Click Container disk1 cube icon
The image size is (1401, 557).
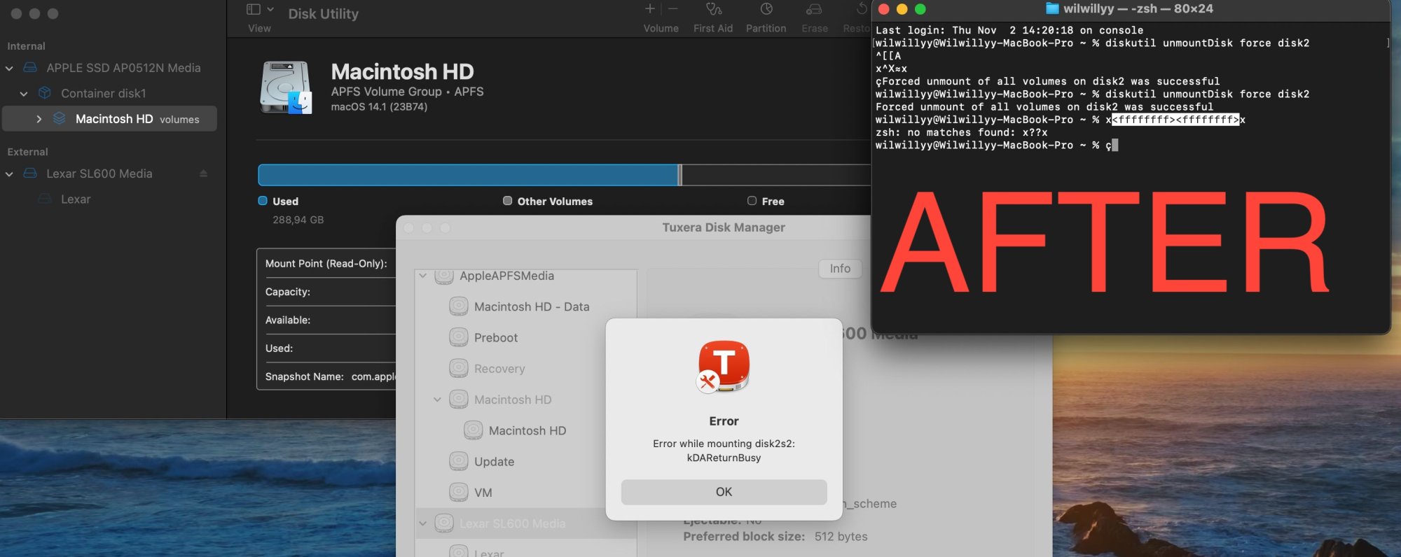click(45, 93)
